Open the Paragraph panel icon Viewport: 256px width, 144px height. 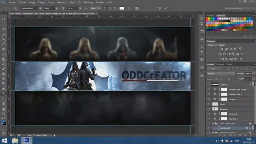coord(202,52)
